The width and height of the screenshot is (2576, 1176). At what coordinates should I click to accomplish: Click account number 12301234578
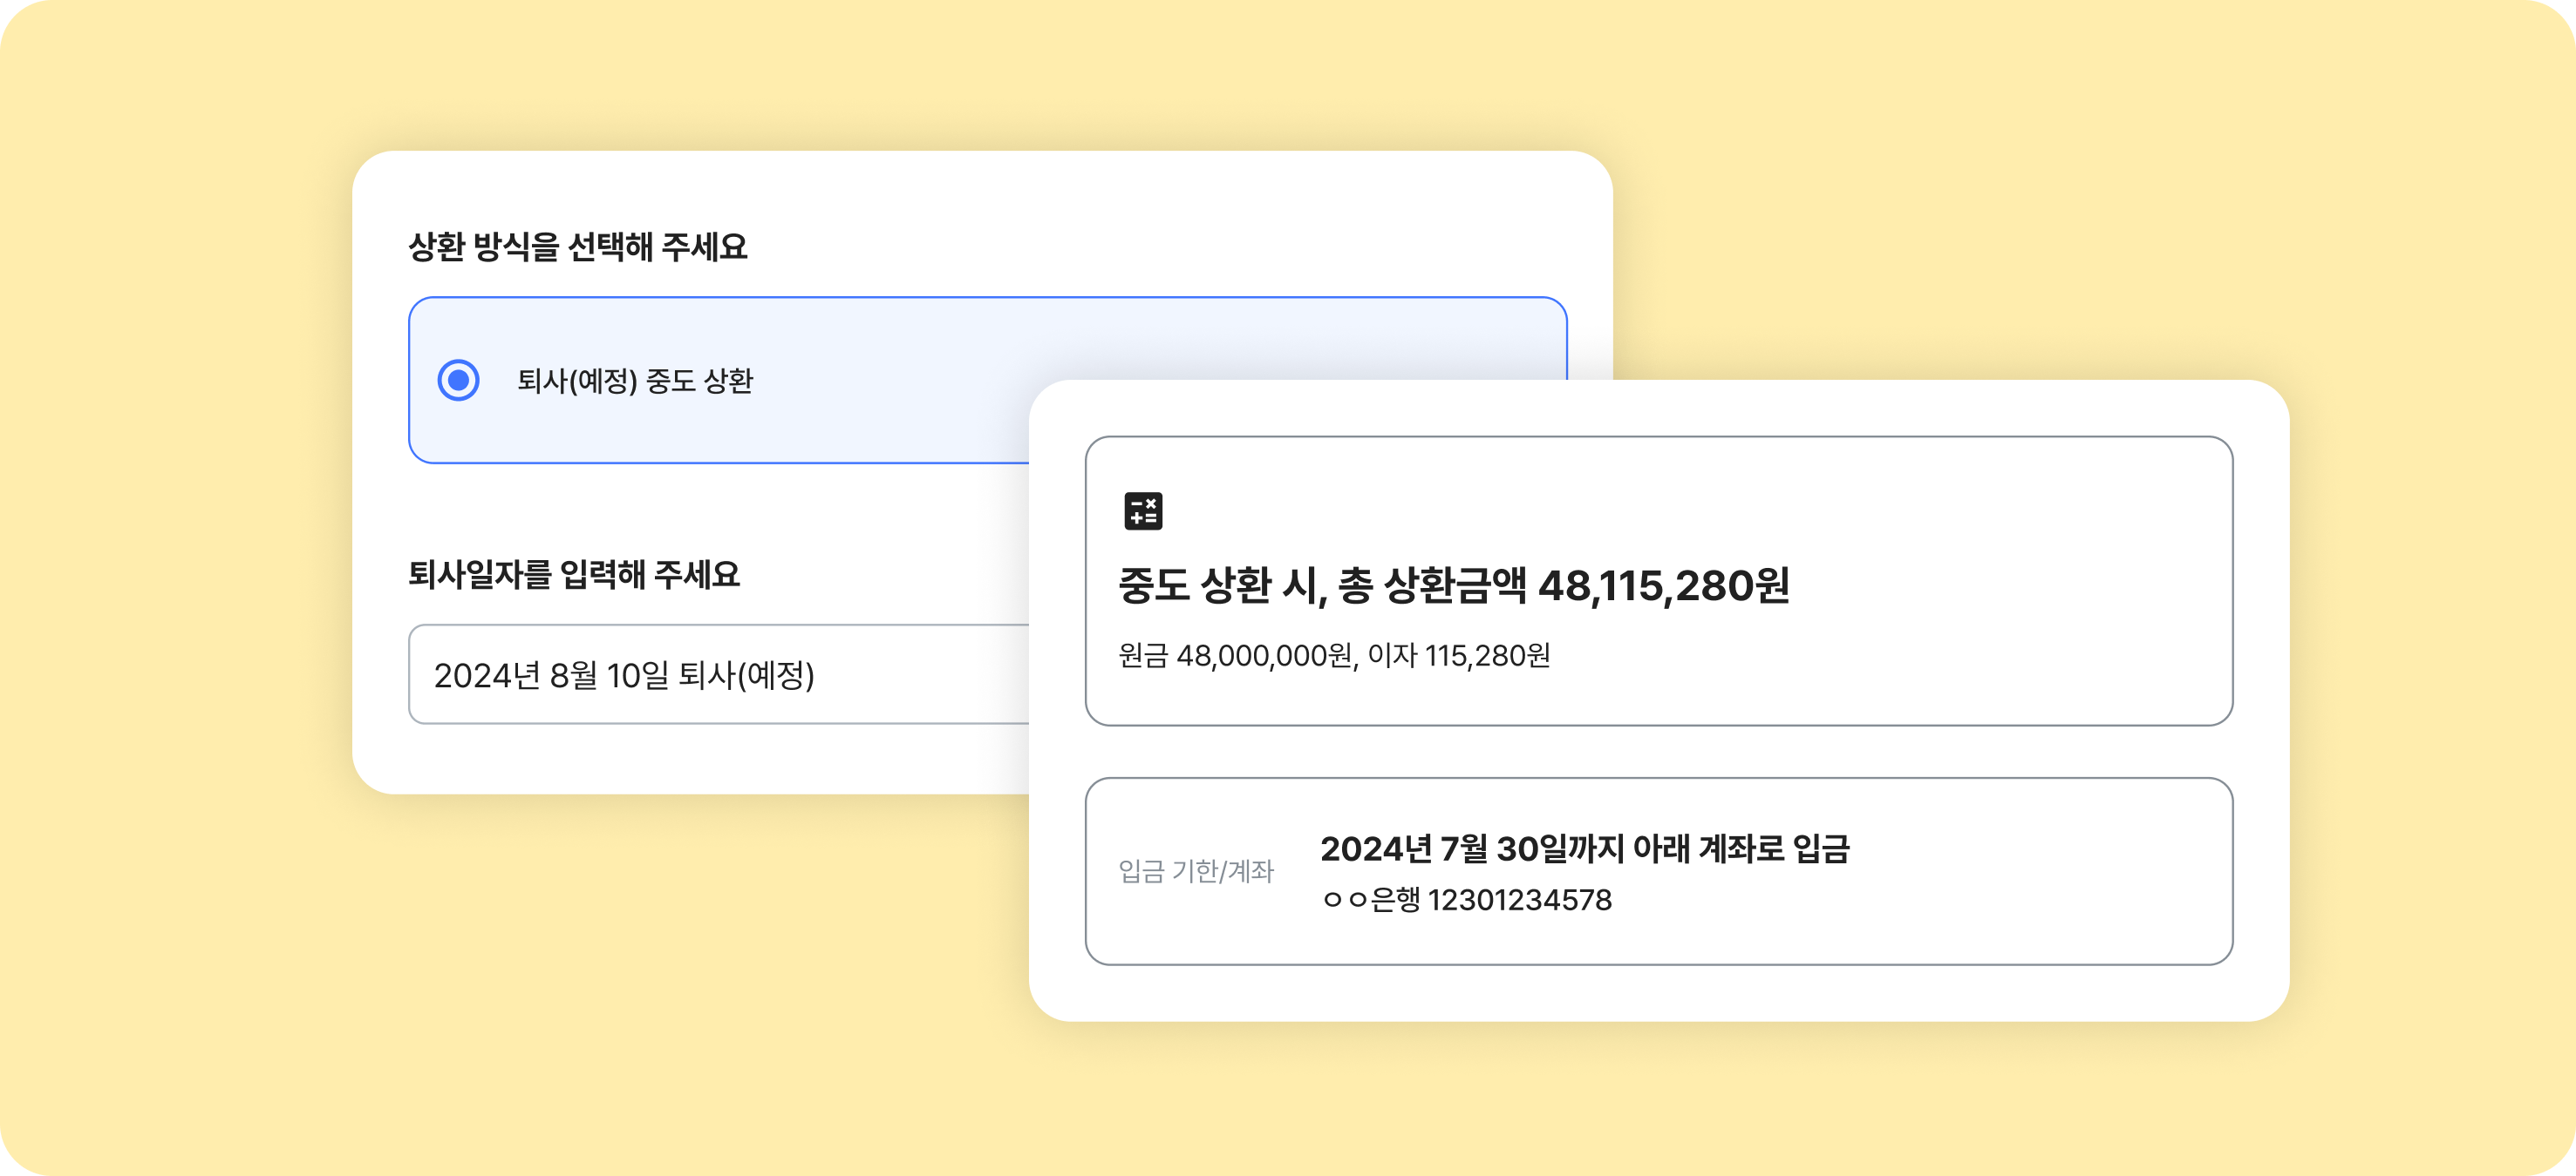(1519, 900)
